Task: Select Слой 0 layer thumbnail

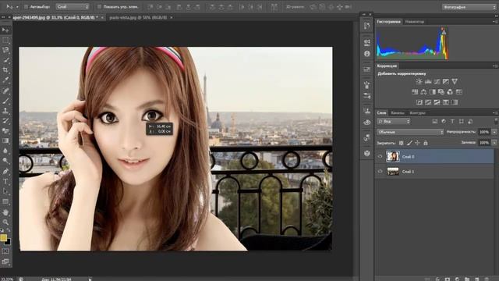Action: tap(393, 156)
